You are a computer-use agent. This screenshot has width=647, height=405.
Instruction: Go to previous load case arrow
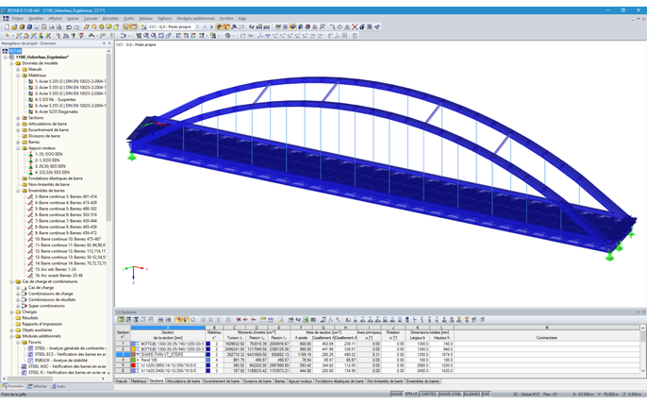pyautogui.click(x=205, y=26)
